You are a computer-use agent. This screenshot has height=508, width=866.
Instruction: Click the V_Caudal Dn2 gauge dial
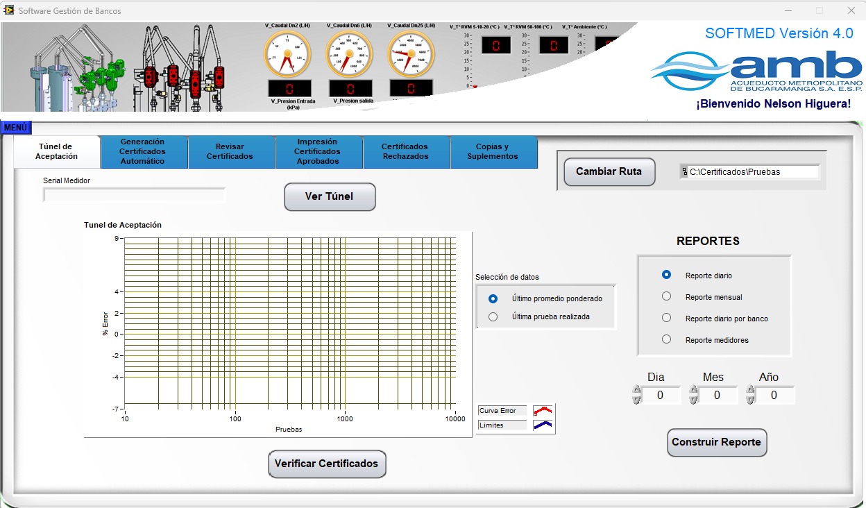[287, 55]
